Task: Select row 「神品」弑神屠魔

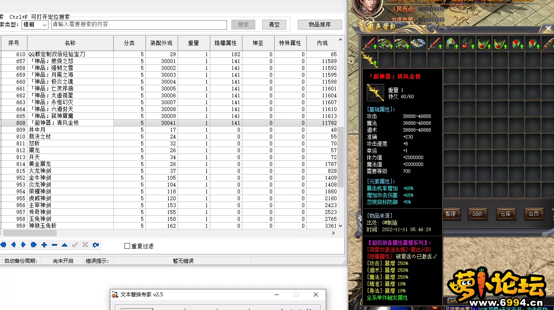Action: coord(169,116)
